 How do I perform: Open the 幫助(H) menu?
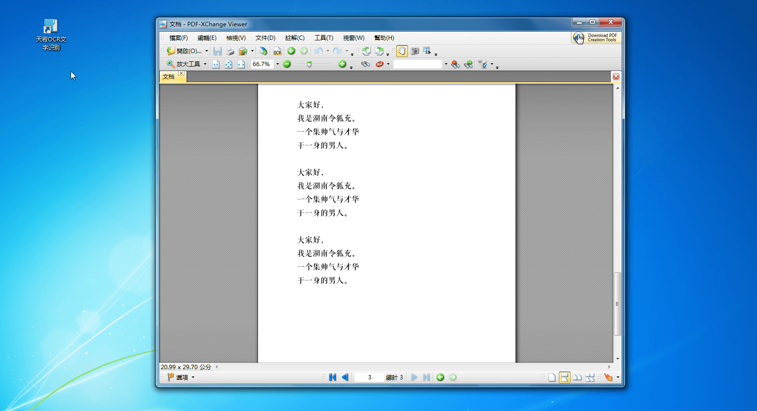[384, 38]
